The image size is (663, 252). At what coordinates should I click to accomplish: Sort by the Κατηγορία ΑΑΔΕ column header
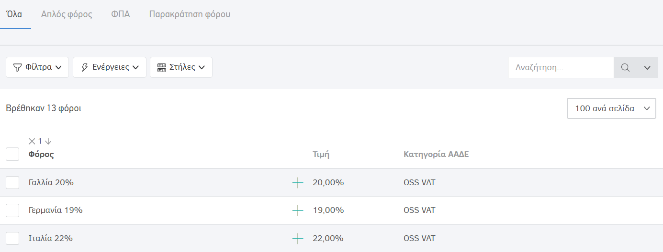[x=436, y=155]
